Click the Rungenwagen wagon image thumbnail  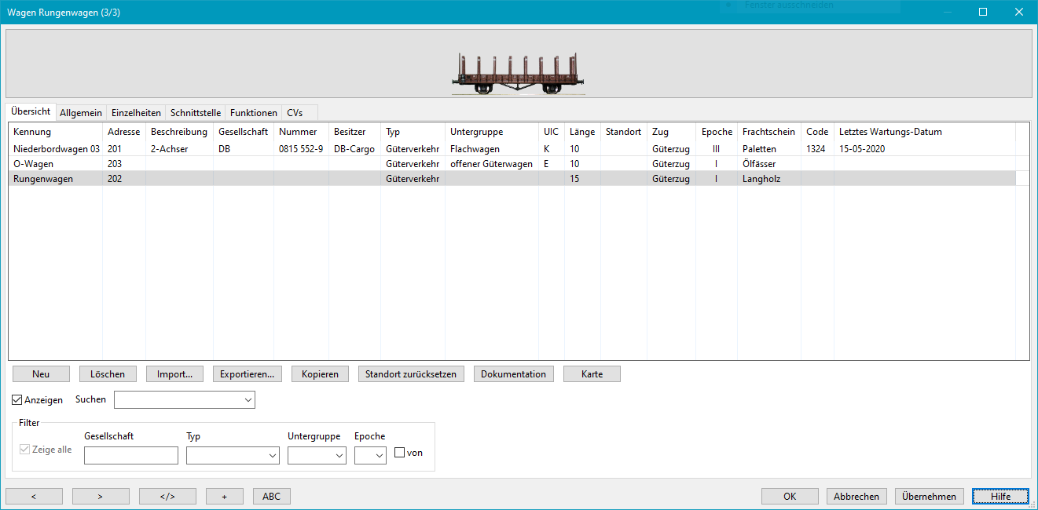pos(518,75)
